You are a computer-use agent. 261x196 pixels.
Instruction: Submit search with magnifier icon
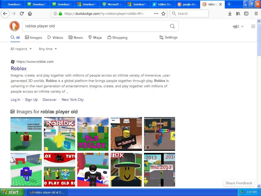tap(172, 26)
